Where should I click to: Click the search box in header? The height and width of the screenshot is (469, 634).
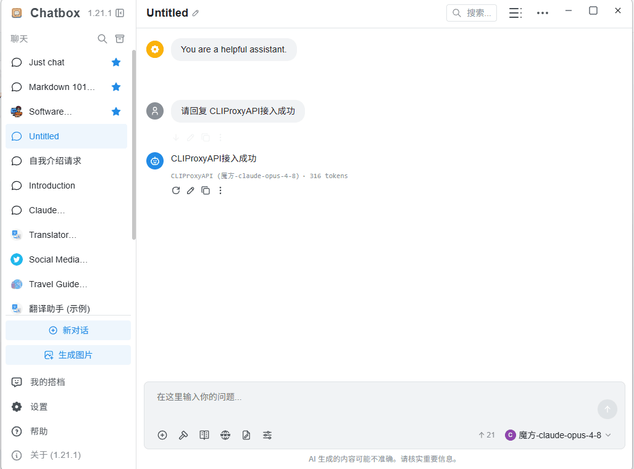point(472,13)
